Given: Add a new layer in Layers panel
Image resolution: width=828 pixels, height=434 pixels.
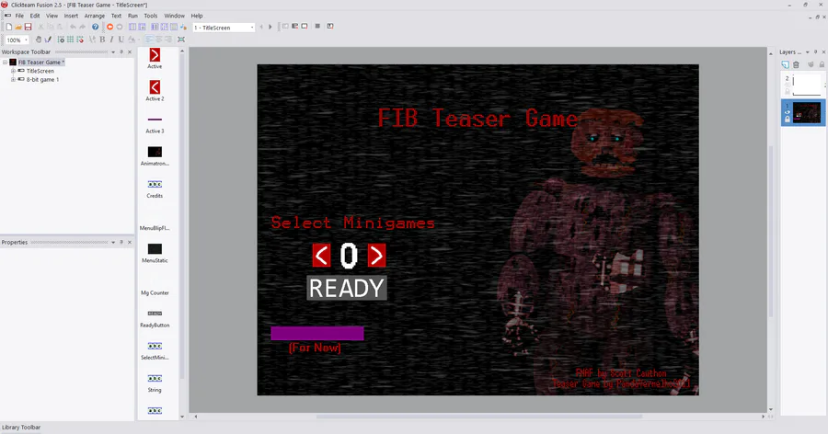Looking at the screenshot, I should click(786, 64).
